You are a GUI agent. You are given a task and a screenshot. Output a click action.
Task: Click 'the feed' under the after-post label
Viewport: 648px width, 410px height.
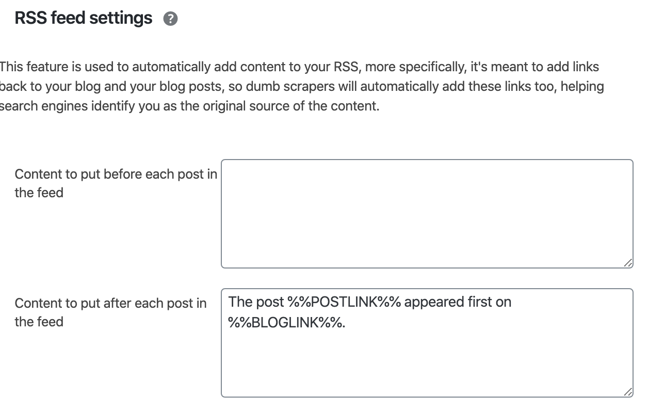click(x=39, y=322)
